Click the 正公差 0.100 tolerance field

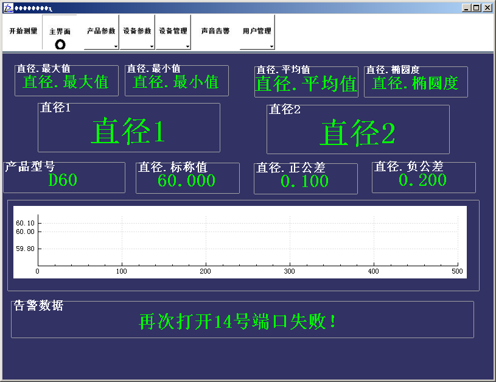pyautogui.click(x=305, y=177)
